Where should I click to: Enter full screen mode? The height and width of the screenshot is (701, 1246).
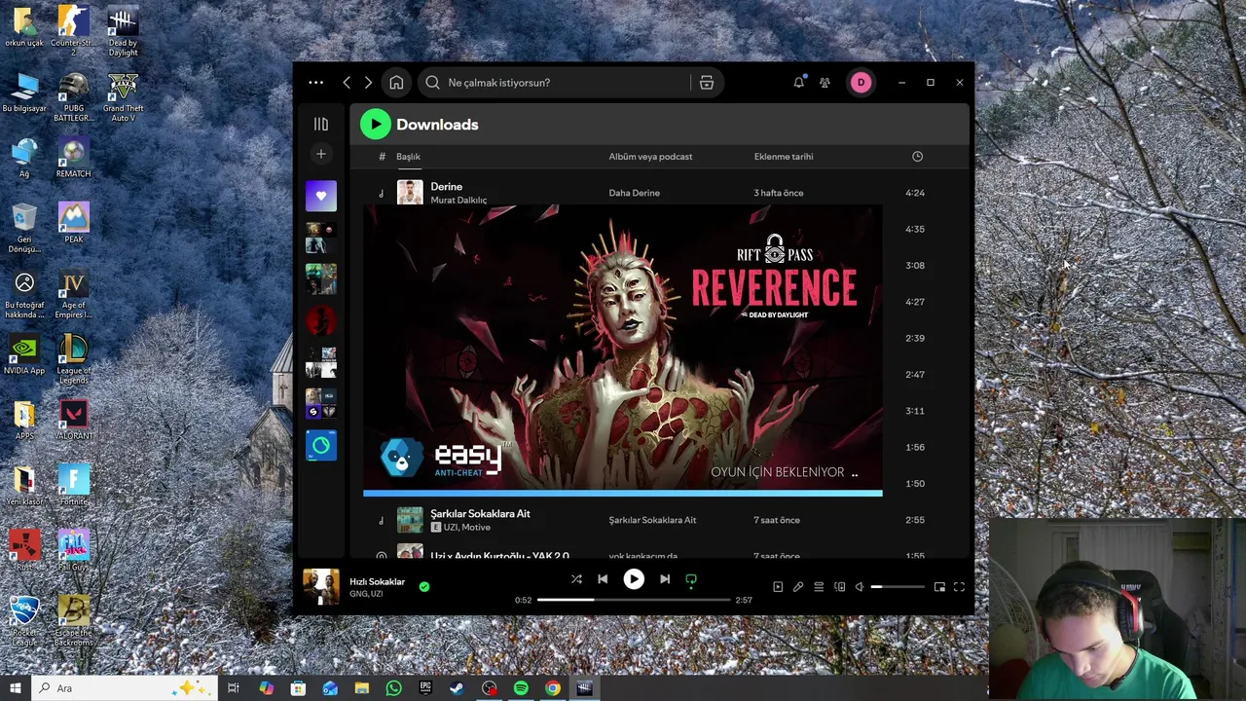click(x=959, y=587)
